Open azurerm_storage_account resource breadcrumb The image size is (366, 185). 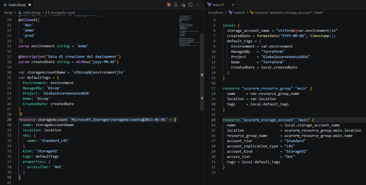(x=287, y=12)
